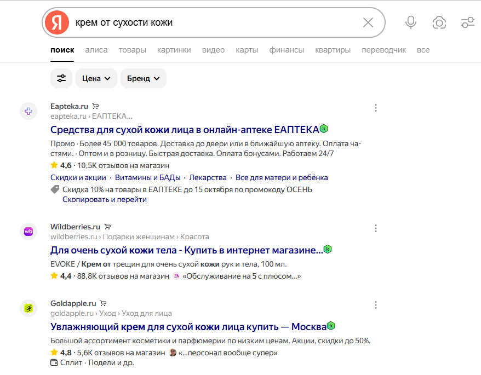This screenshot has width=481, height=375.
Task: Open options menu for the Goldapple result
Action: [376, 305]
